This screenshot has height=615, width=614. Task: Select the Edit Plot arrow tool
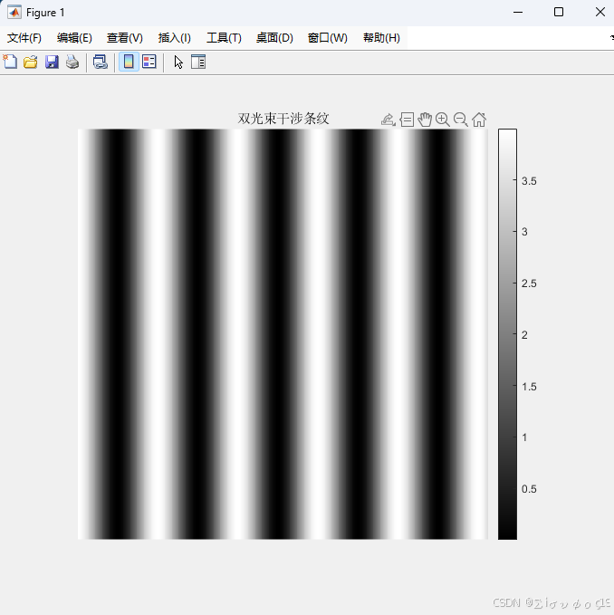coord(178,62)
